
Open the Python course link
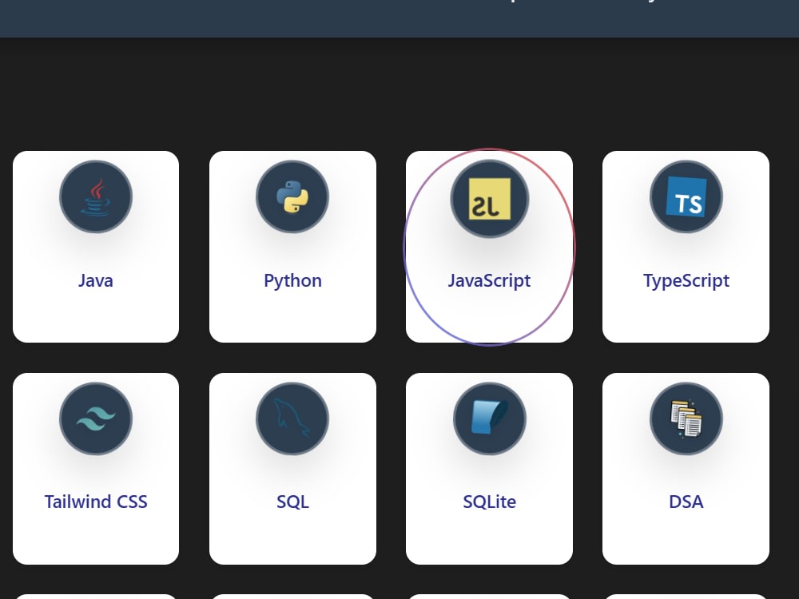point(292,280)
